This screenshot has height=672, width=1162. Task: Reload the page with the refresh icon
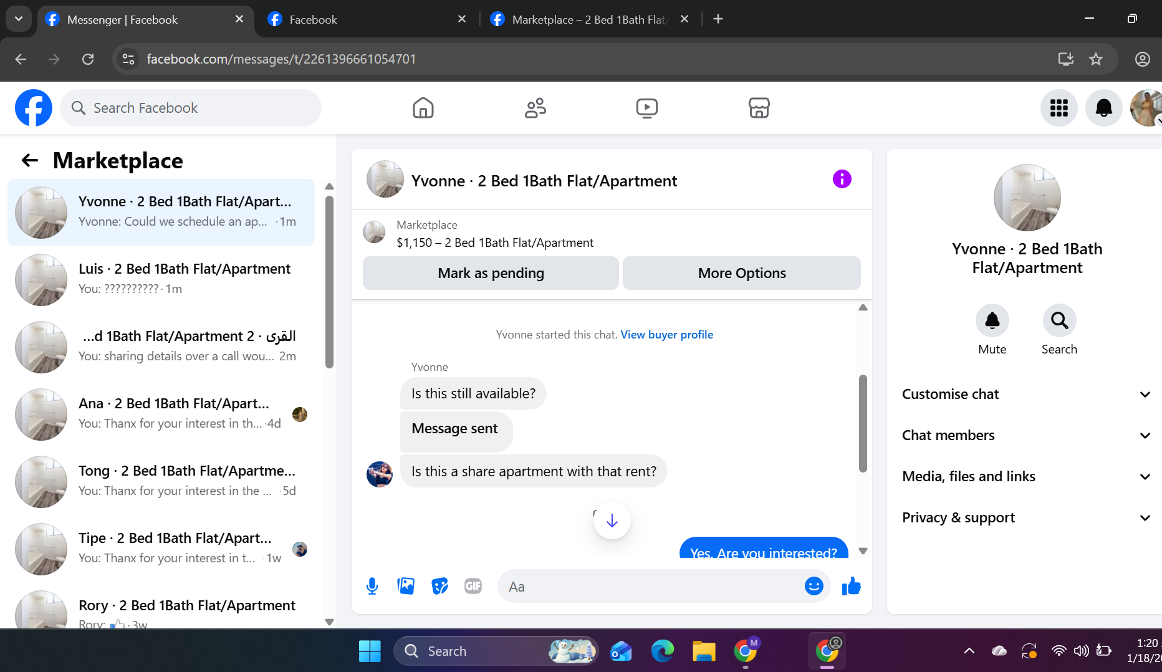(x=88, y=59)
